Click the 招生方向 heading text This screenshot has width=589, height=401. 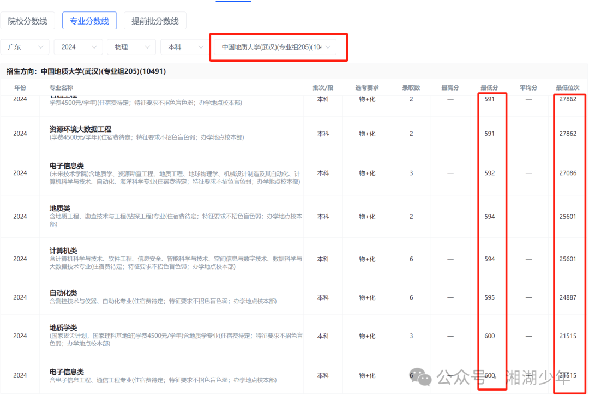[86, 71]
